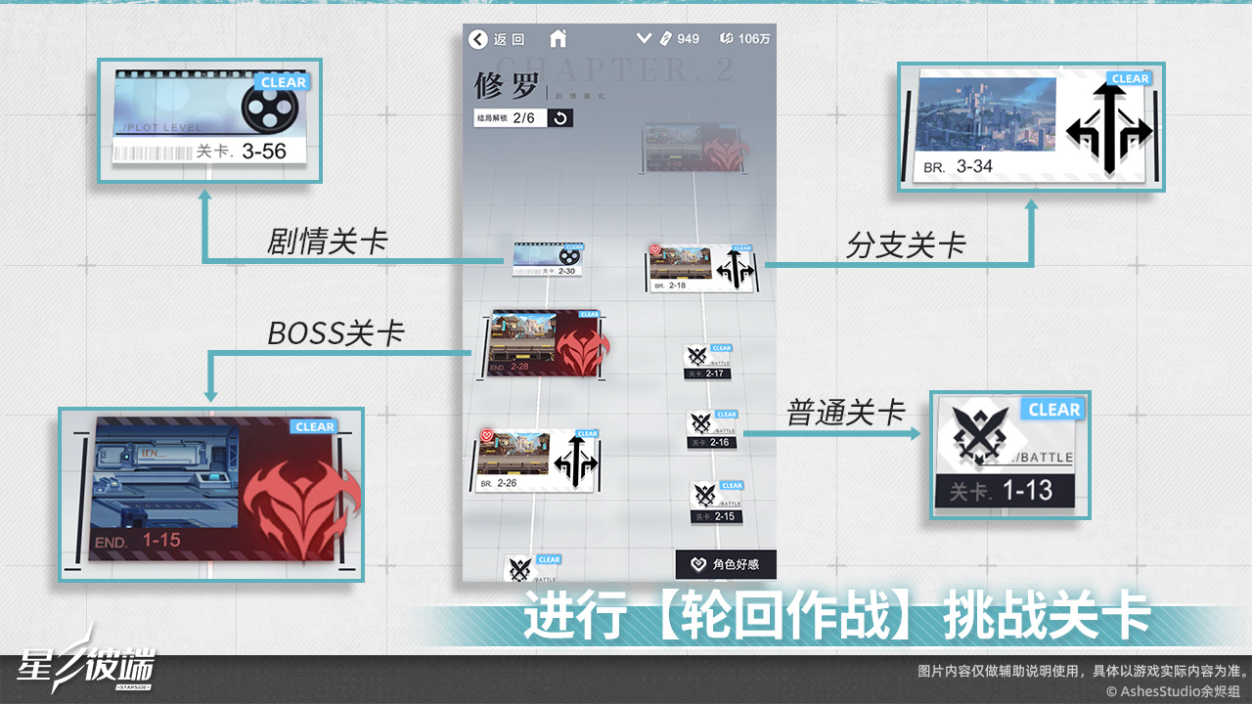The image size is (1252, 704).
Task: Go to the home screen via house icon
Action: coord(558,39)
